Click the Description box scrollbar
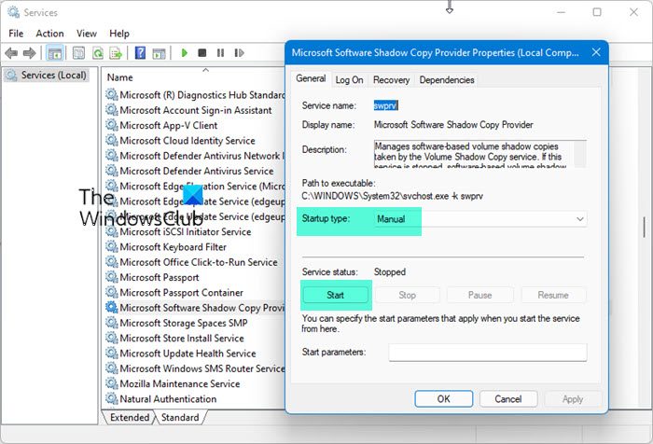Image resolution: width=653 pixels, height=444 pixels. (x=579, y=154)
